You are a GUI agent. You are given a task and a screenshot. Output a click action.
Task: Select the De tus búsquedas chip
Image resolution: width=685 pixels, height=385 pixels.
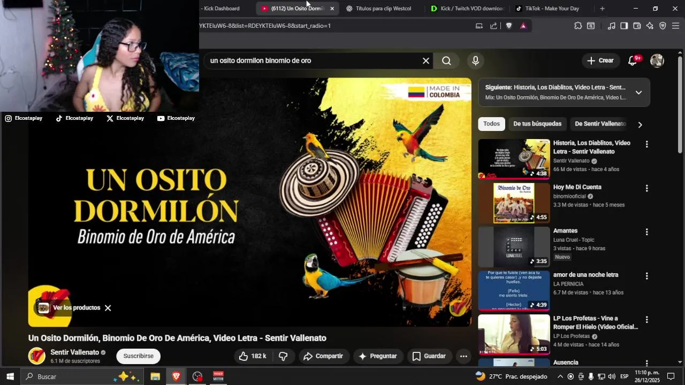537,124
